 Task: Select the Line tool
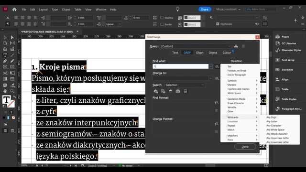(x=12, y=55)
